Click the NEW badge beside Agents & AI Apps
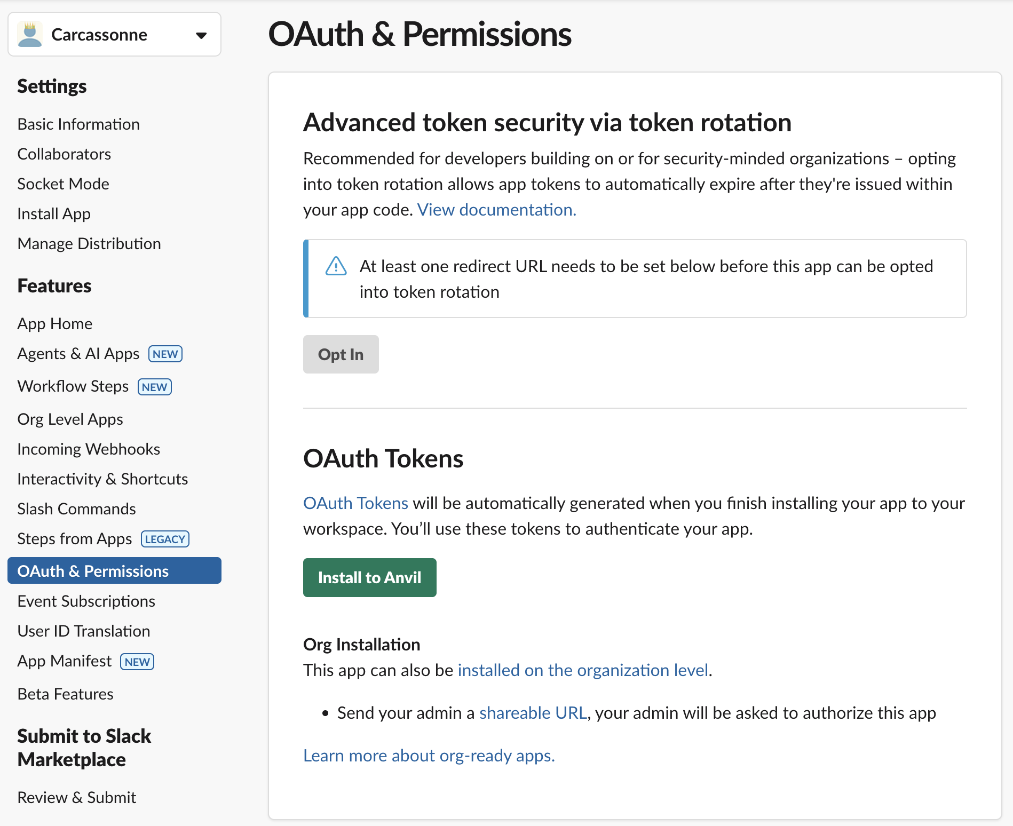1013x826 pixels. [165, 354]
